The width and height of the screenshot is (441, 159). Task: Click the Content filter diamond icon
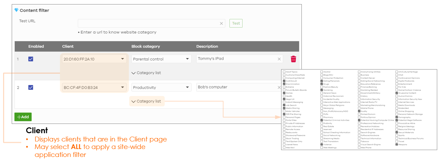click(x=16, y=10)
